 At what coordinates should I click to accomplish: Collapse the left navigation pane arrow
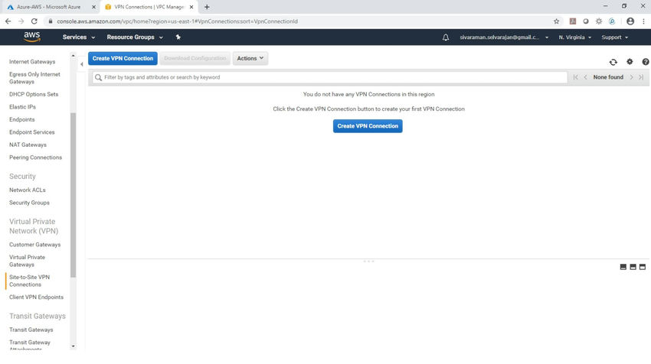81,63
